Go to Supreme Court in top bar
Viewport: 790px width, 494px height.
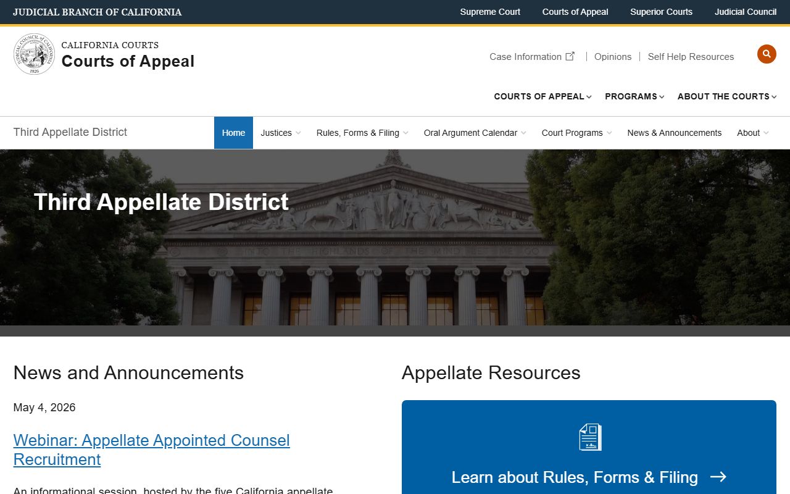click(490, 12)
